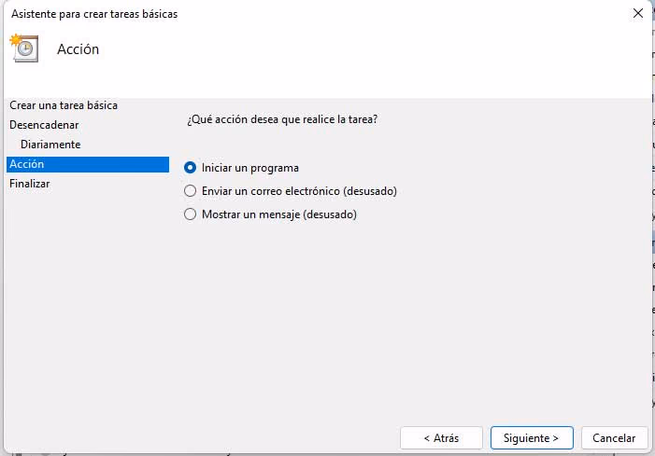
Task: Choose the Enviar un correo electrónico radio option
Action: pos(190,191)
